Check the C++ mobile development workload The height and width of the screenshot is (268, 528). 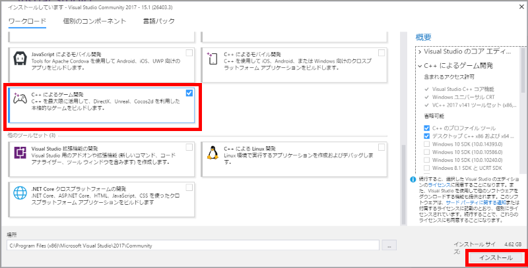381,53
